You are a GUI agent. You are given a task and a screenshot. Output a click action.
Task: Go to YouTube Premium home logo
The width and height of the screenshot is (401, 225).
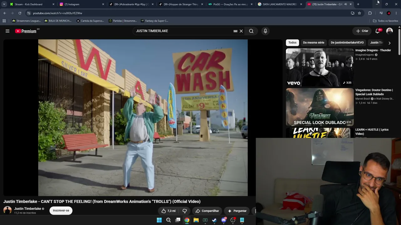[26, 31]
